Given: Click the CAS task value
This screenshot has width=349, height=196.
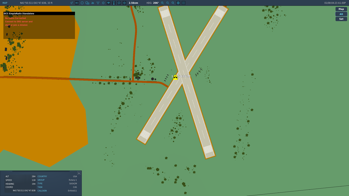Looking at the screenshot, I should (75, 187).
